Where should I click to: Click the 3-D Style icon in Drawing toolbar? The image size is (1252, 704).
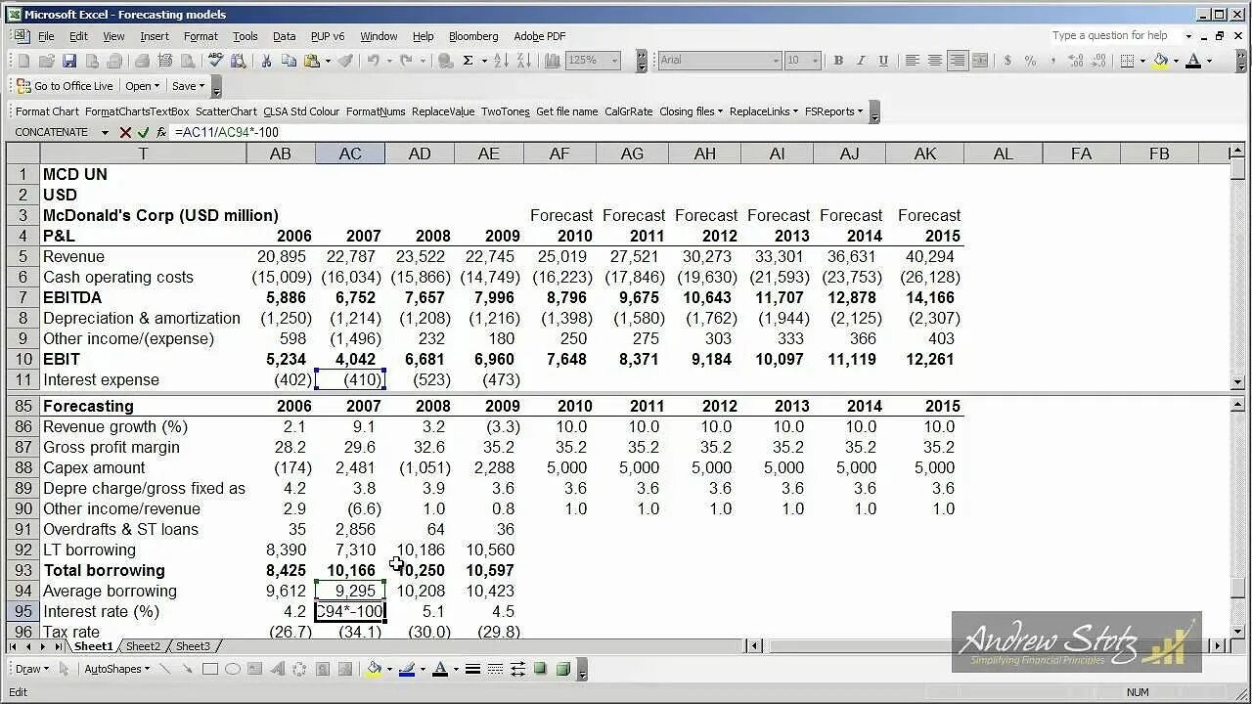563,669
